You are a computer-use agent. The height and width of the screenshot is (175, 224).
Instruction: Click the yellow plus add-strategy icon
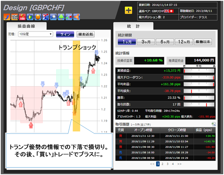128,10
